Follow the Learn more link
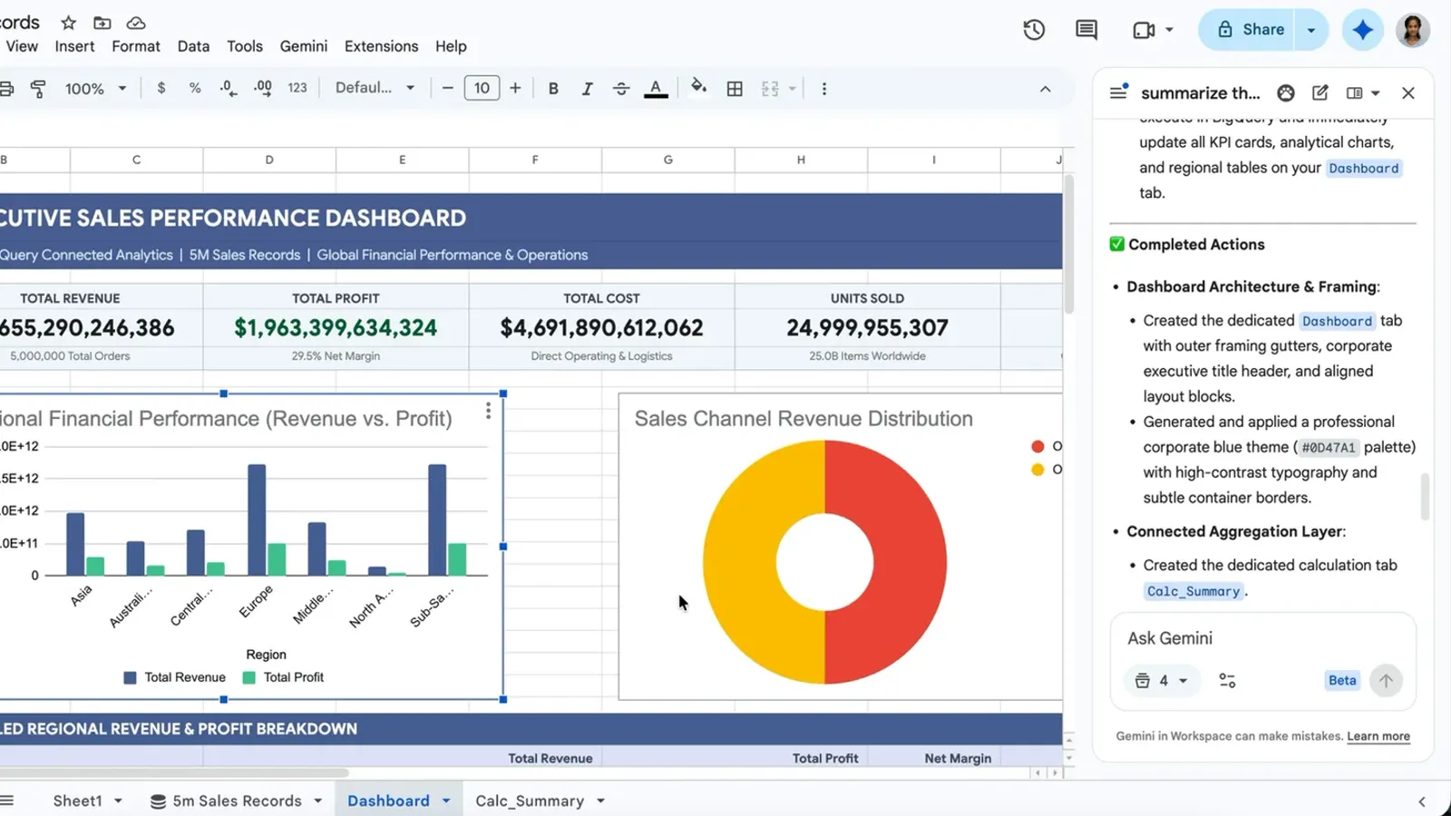Viewport: 1451px width, 816px height. coord(1378,736)
